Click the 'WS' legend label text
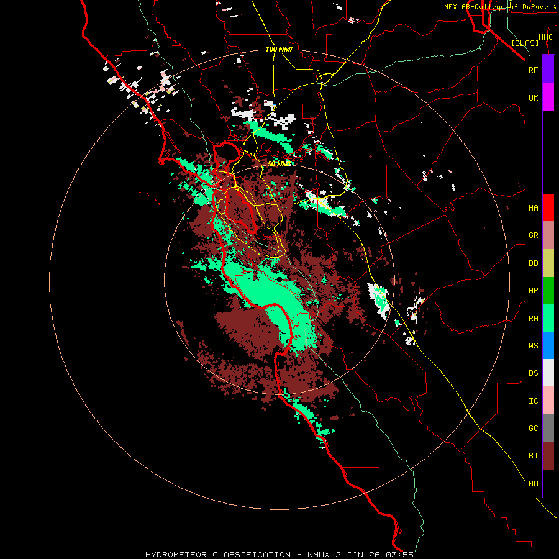 coord(533,346)
